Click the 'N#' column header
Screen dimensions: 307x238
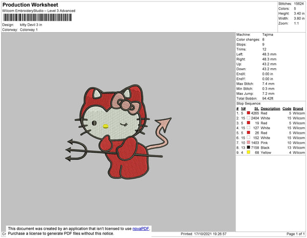pos(244,109)
